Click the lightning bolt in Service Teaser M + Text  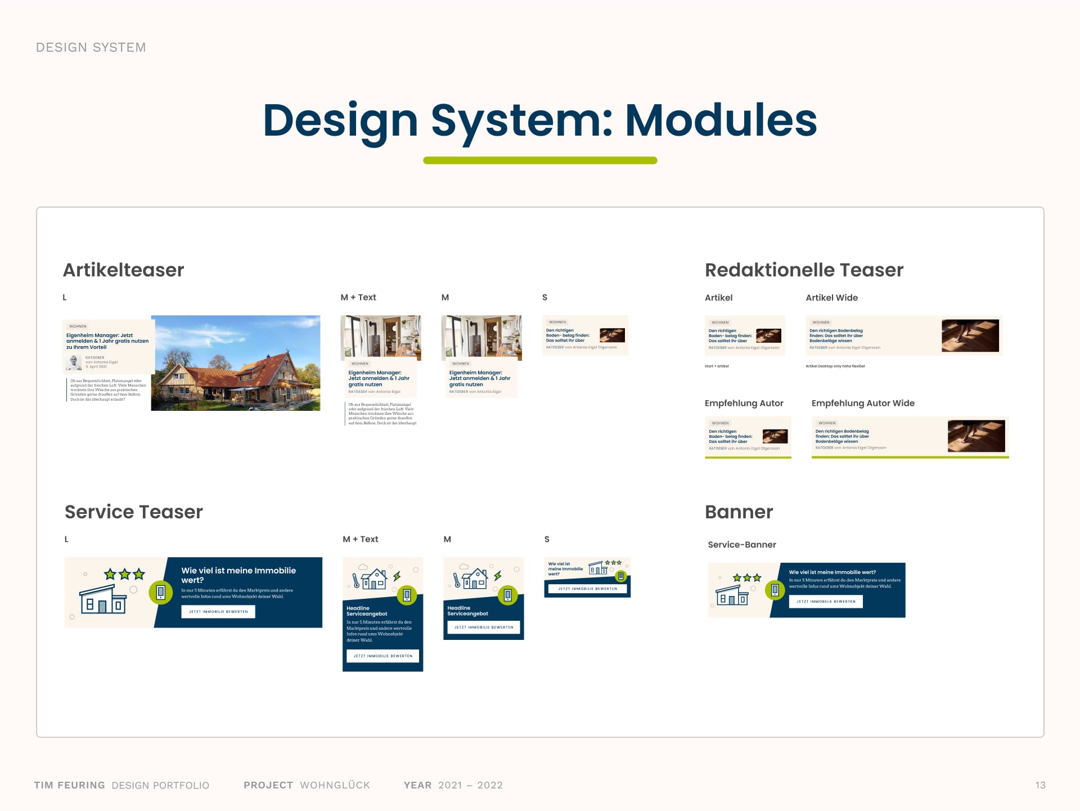coord(397,576)
